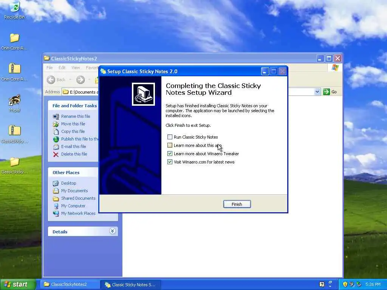Open the Start menu
This screenshot has height=290, width=387.
pyautogui.click(x=17, y=284)
